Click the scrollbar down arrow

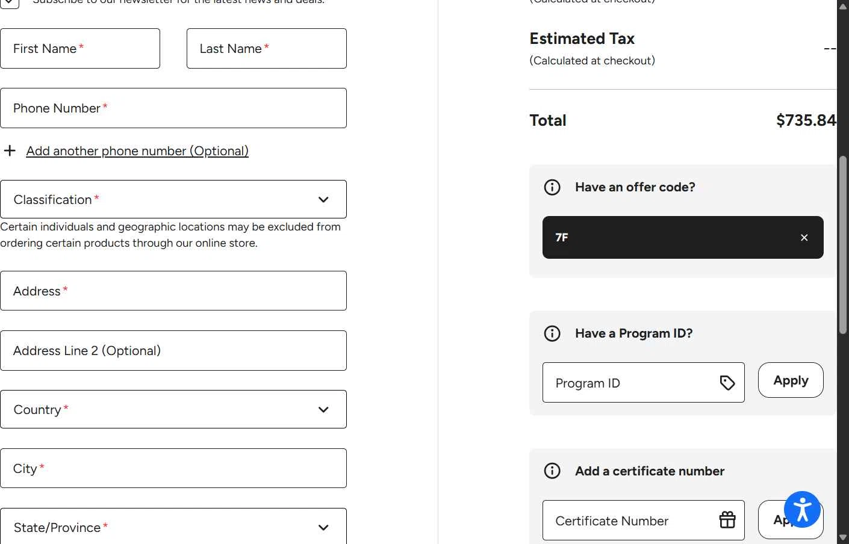tap(843, 537)
